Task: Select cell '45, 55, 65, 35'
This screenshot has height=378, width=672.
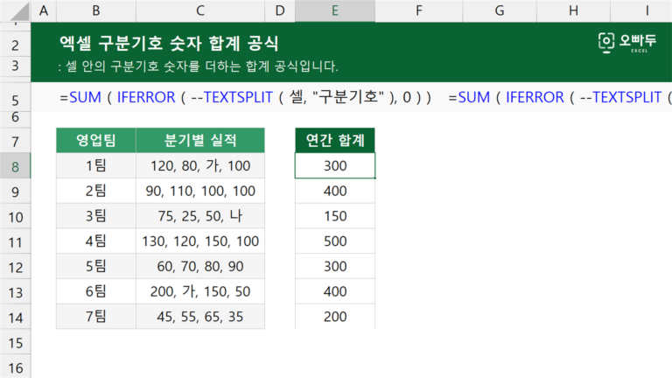Action: click(x=200, y=316)
